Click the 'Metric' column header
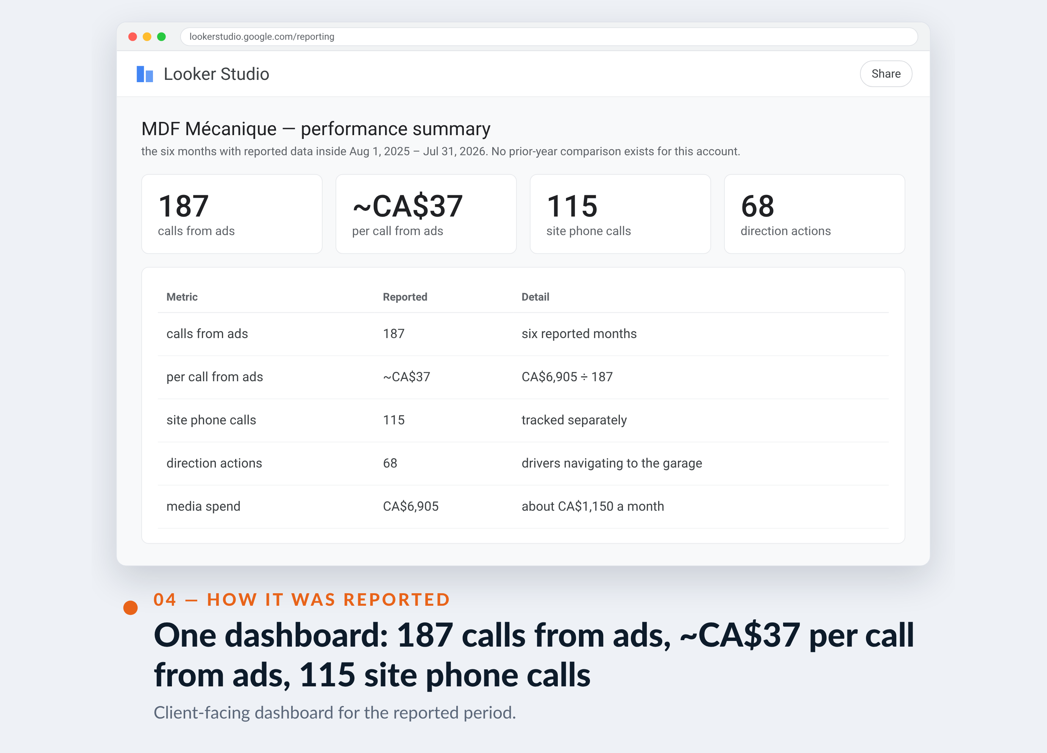The image size is (1047, 753). 182,297
